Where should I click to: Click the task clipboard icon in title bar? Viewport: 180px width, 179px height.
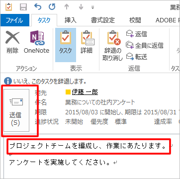tap(8, 7)
